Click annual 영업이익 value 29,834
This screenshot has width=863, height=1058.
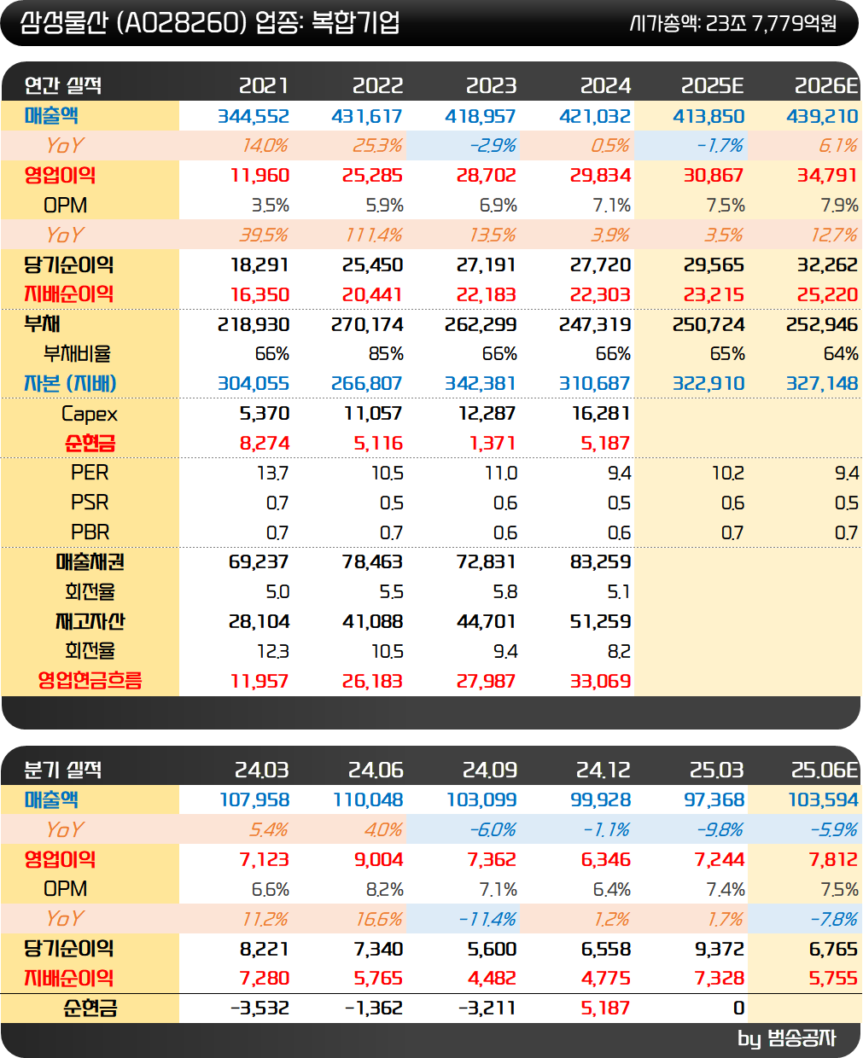point(600,176)
